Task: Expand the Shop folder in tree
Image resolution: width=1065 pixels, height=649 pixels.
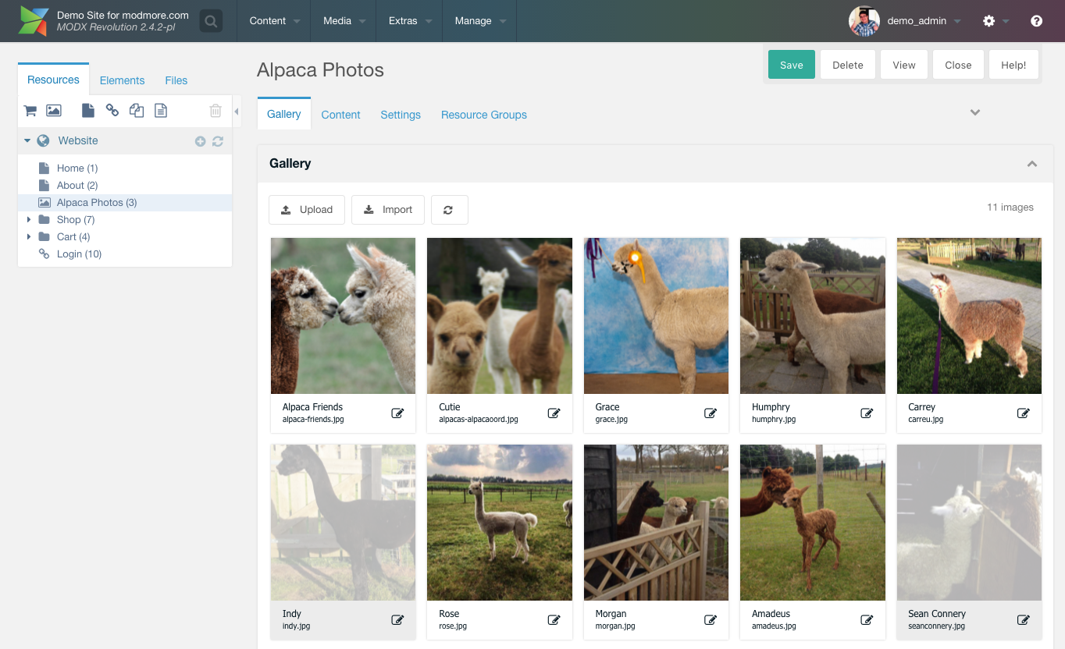Action: tap(29, 219)
